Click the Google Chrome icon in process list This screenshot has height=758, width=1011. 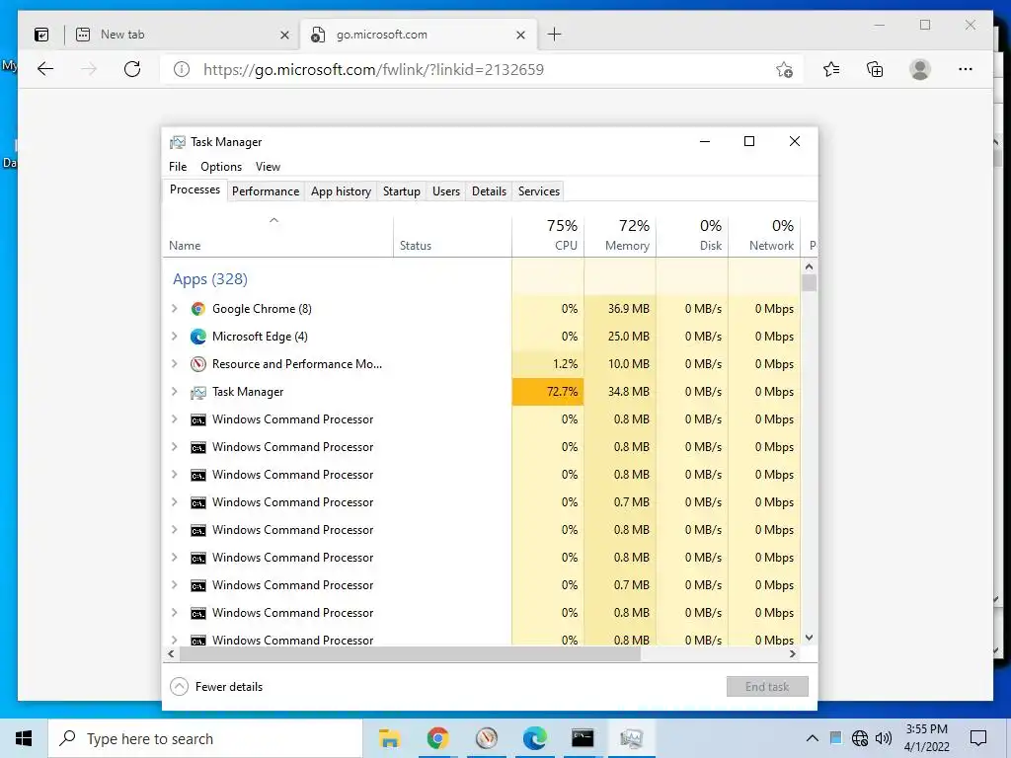(x=197, y=309)
